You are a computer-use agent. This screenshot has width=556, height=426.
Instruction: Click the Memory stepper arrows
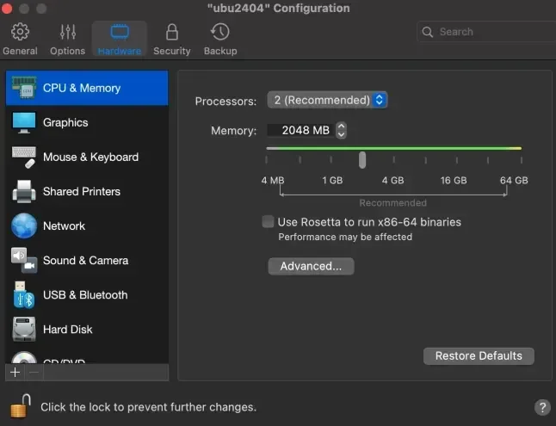[342, 131]
